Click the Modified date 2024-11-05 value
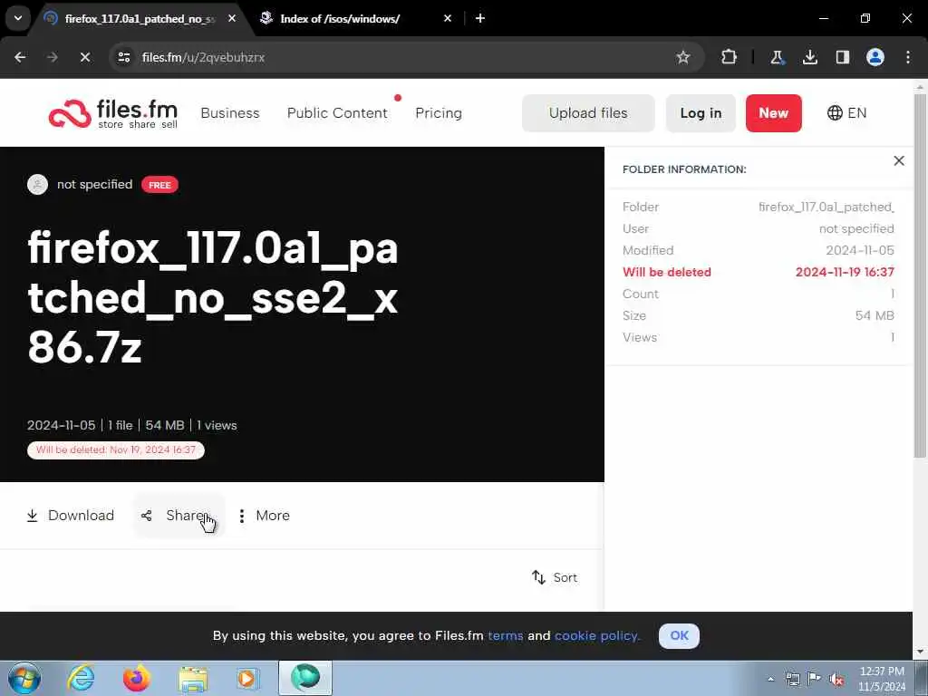The image size is (928, 696). click(x=860, y=250)
